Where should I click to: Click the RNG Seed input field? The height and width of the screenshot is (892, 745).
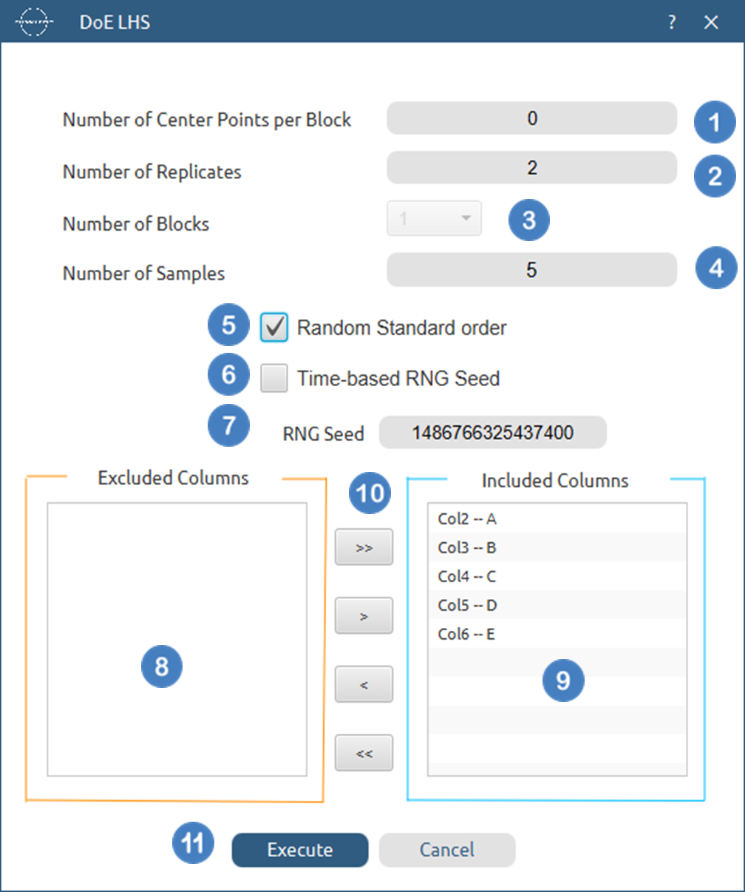point(493,433)
